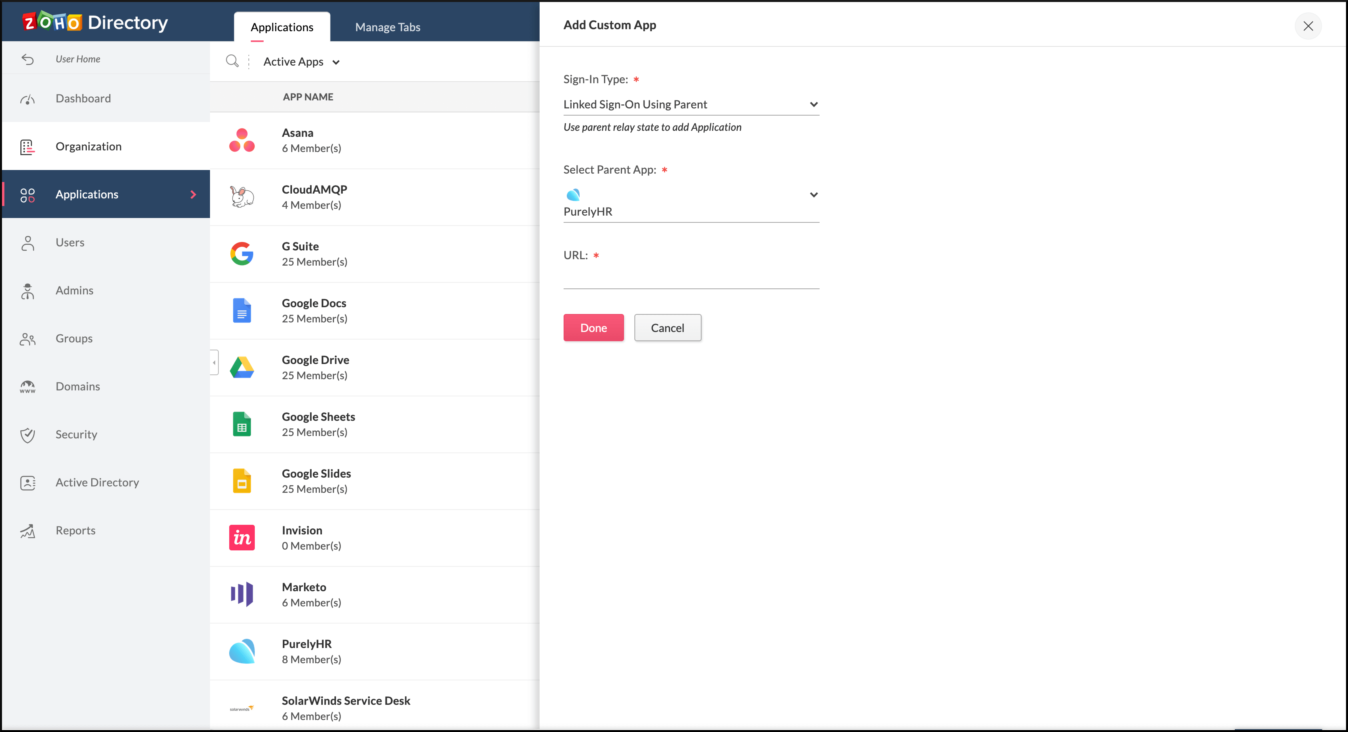Open the Sign-In Type dropdown
The image size is (1348, 732).
coord(691,105)
